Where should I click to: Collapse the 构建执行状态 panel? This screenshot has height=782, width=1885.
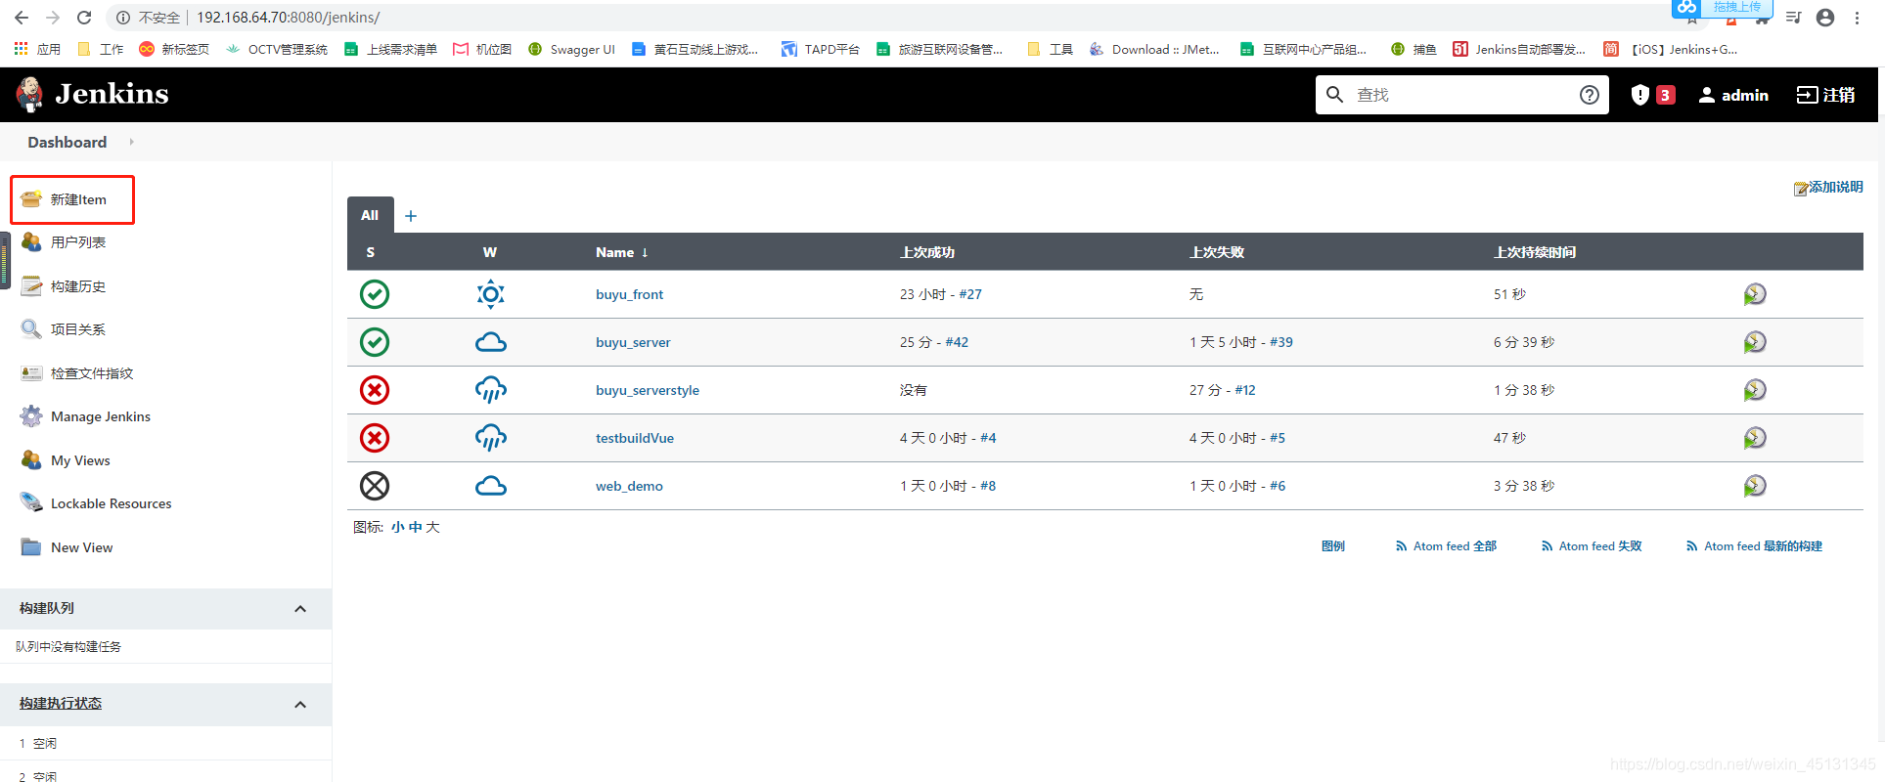(x=300, y=705)
